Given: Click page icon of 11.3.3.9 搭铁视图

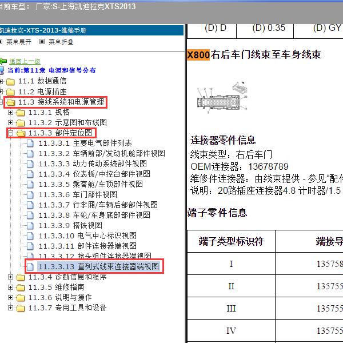Looking at the screenshot, I should (30, 226).
